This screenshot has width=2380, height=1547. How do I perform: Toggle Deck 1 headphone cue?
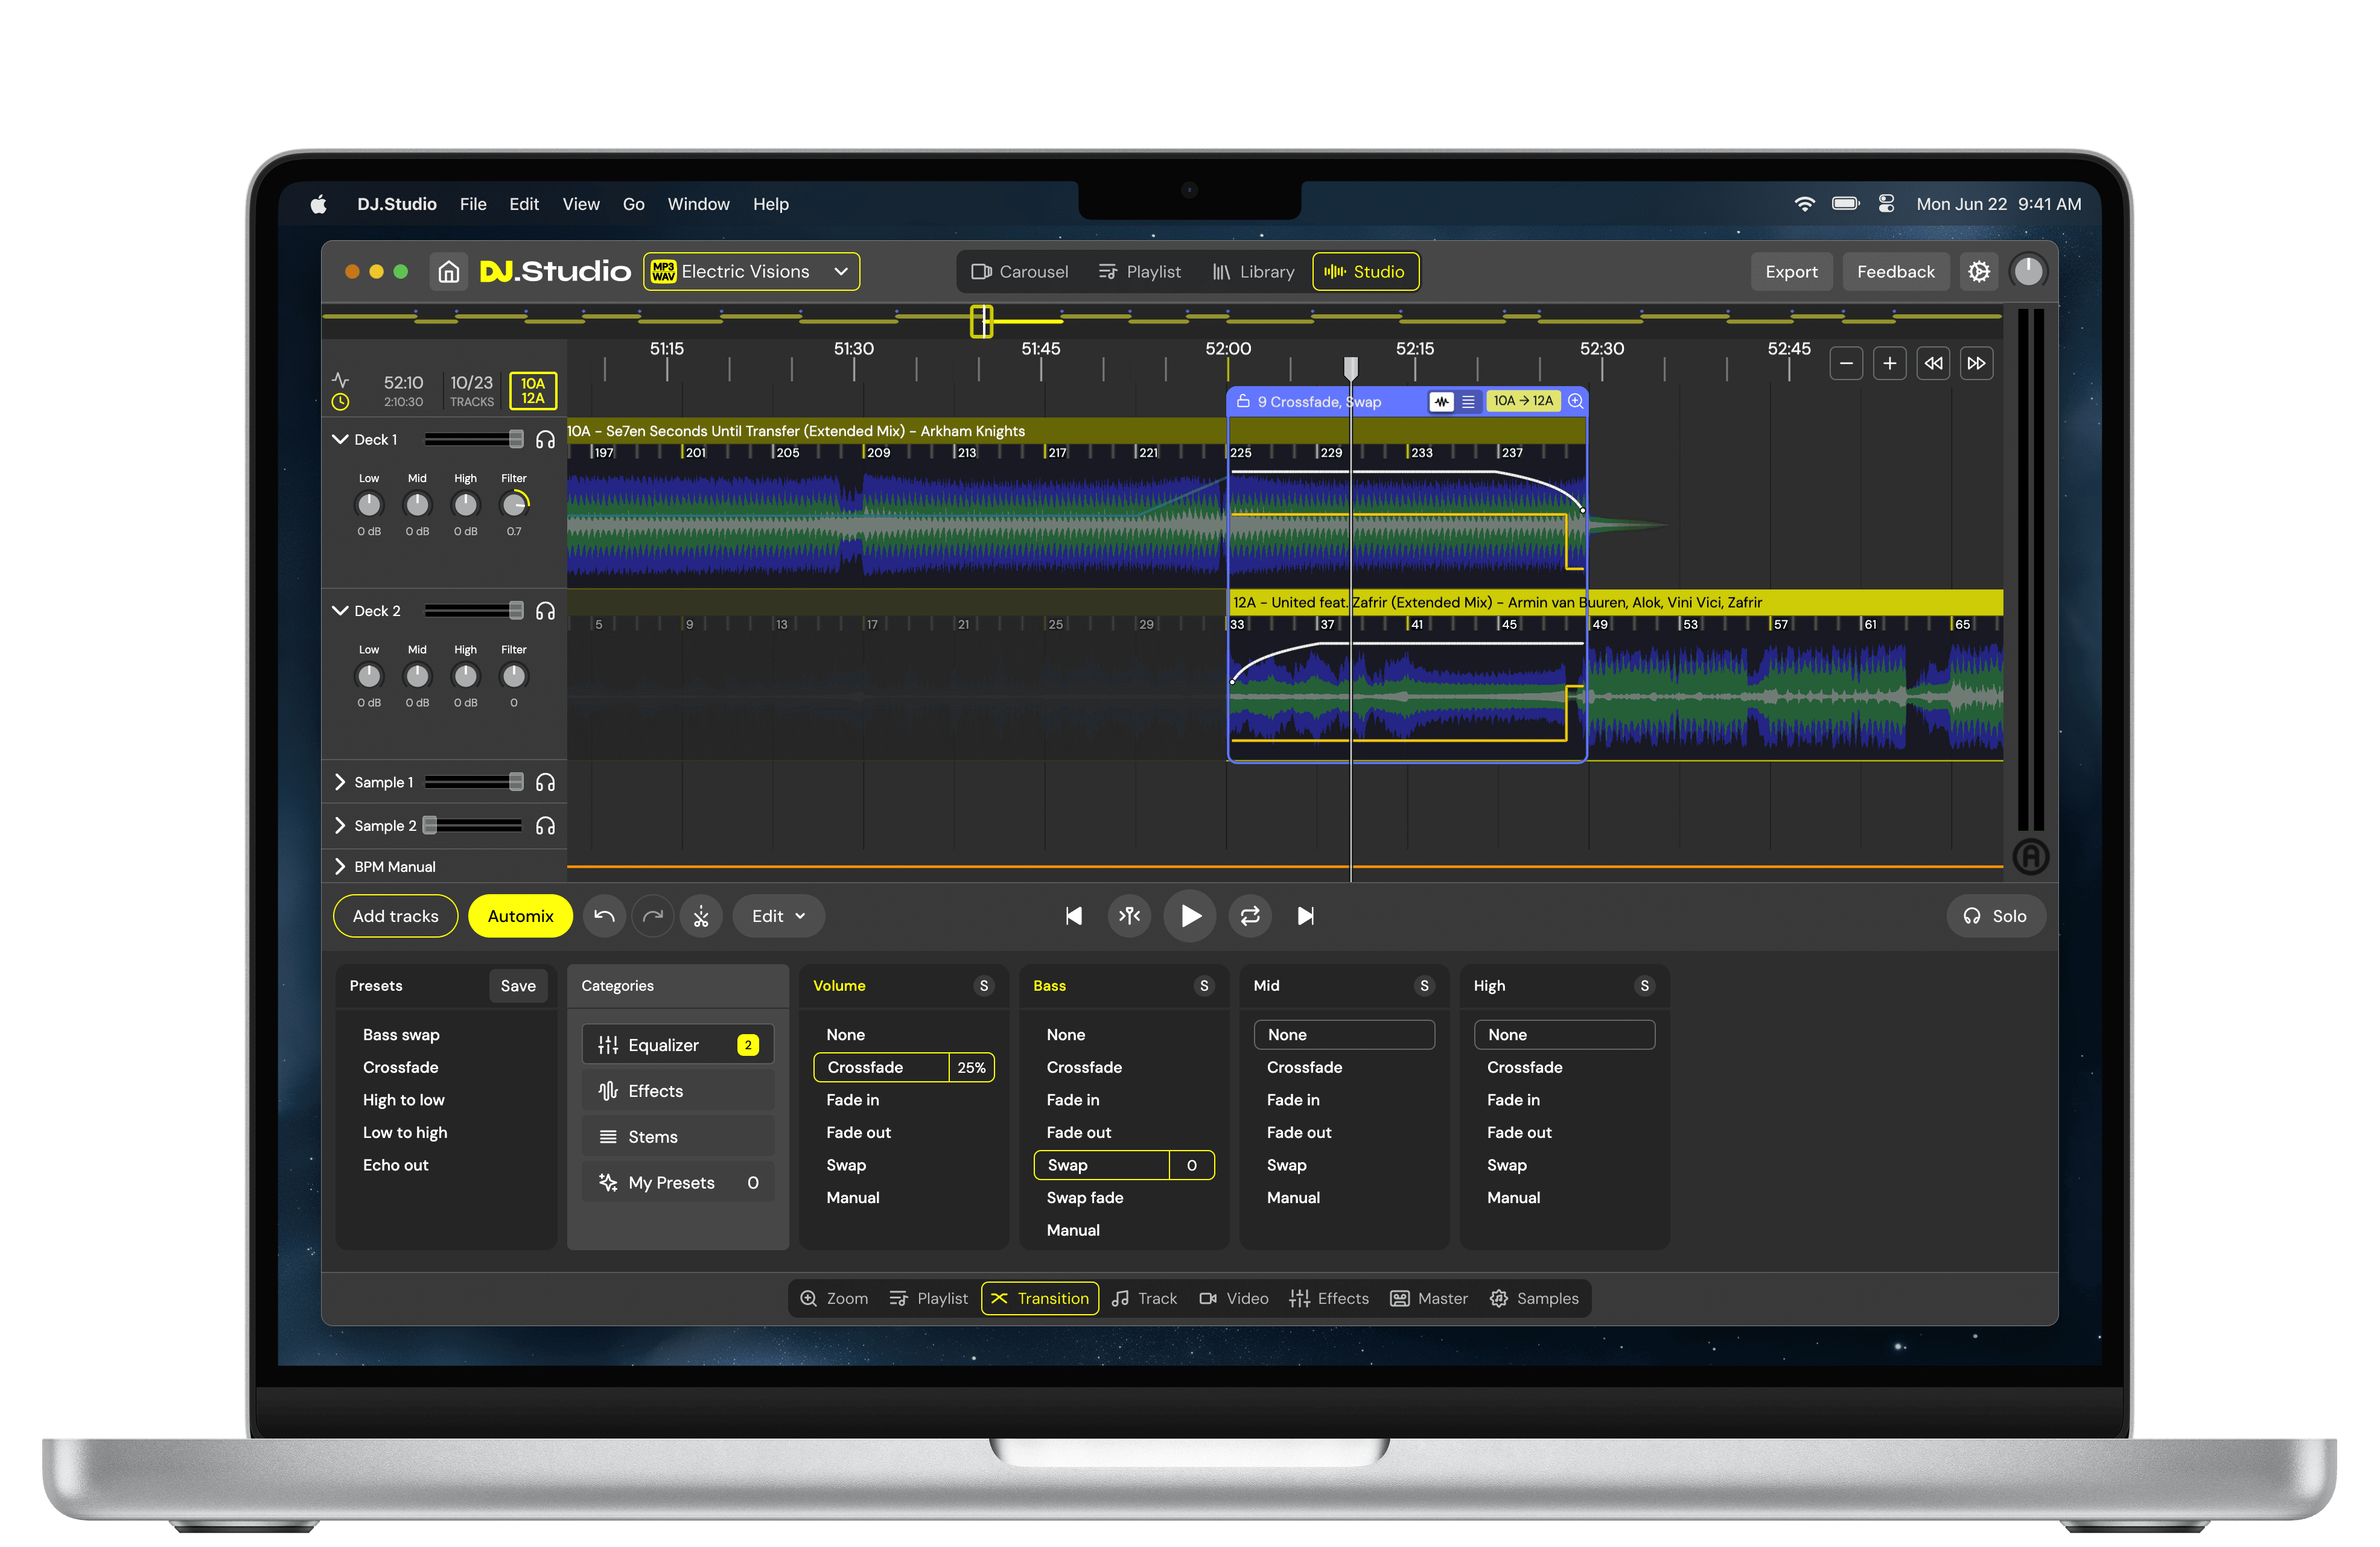545,440
